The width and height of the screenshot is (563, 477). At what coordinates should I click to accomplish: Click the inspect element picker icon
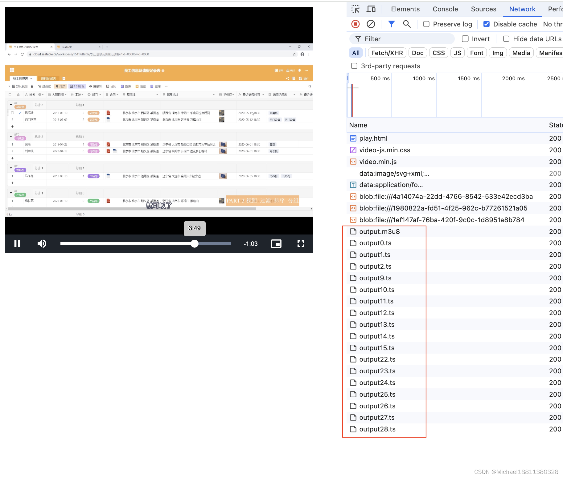point(355,9)
